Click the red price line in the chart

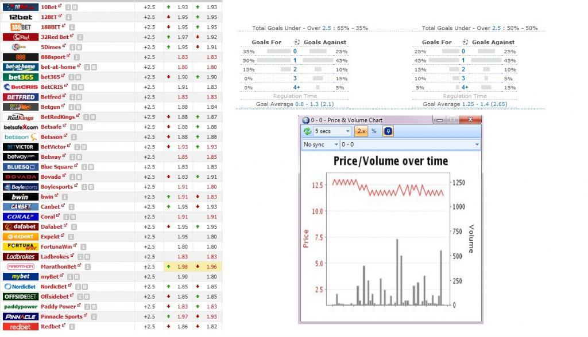[x=388, y=187]
